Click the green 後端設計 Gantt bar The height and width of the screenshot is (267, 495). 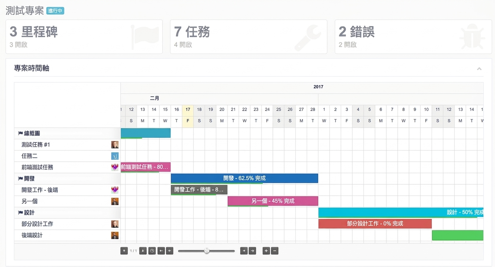(x=458, y=235)
